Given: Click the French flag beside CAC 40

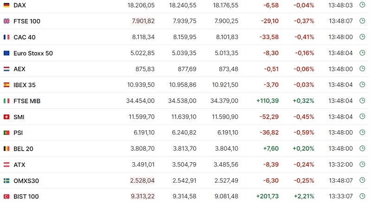Looking at the screenshot, I should (6, 37).
